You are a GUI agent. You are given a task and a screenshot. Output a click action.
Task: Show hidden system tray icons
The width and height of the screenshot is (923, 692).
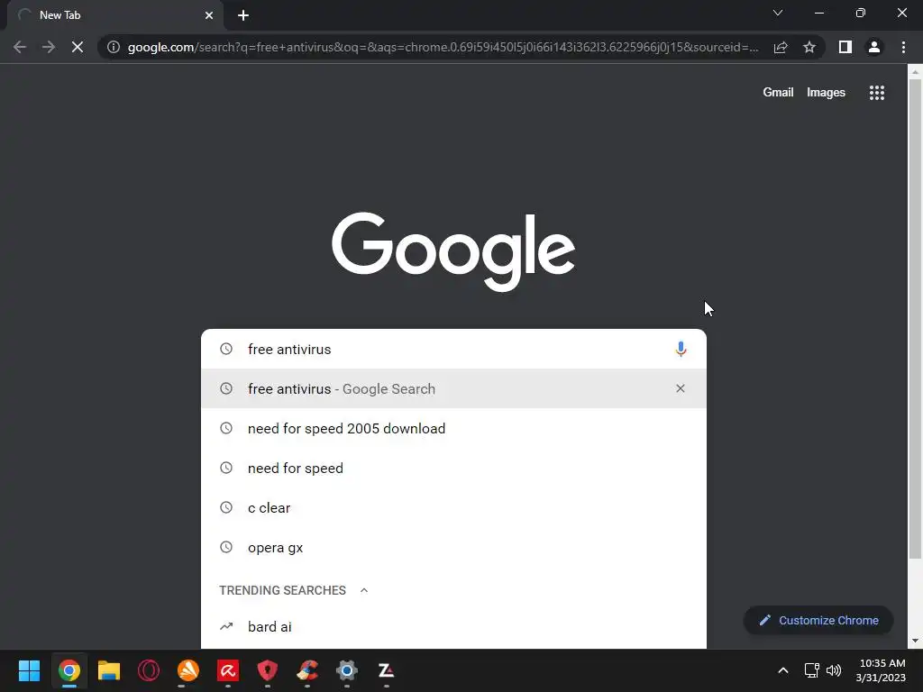[x=783, y=670]
